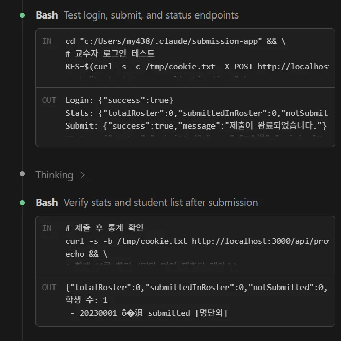
Task: Click the output line '학생 수: 1'
Action: (x=87, y=300)
